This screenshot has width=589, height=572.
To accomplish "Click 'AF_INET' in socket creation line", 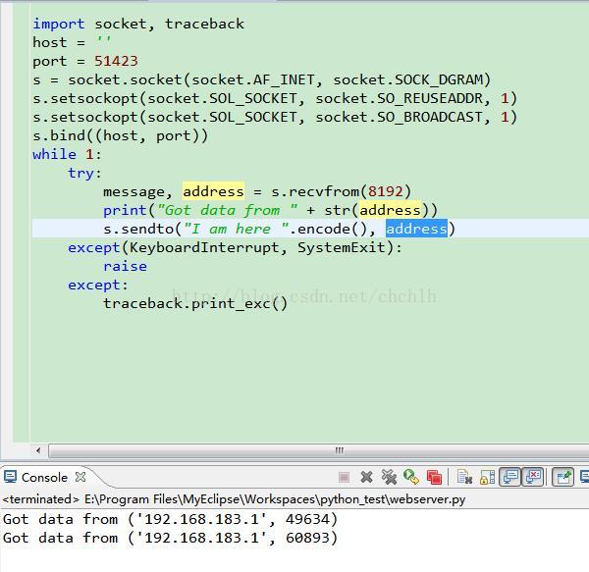I will point(284,79).
